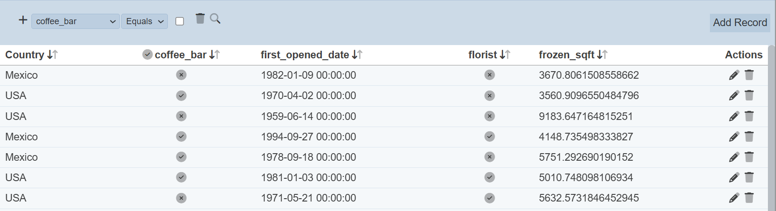The height and width of the screenshot is (211, 776).
Task: Toggle coffee_bar status in first Mexico row
Action: pyautogui.click(x=181, y=75)
